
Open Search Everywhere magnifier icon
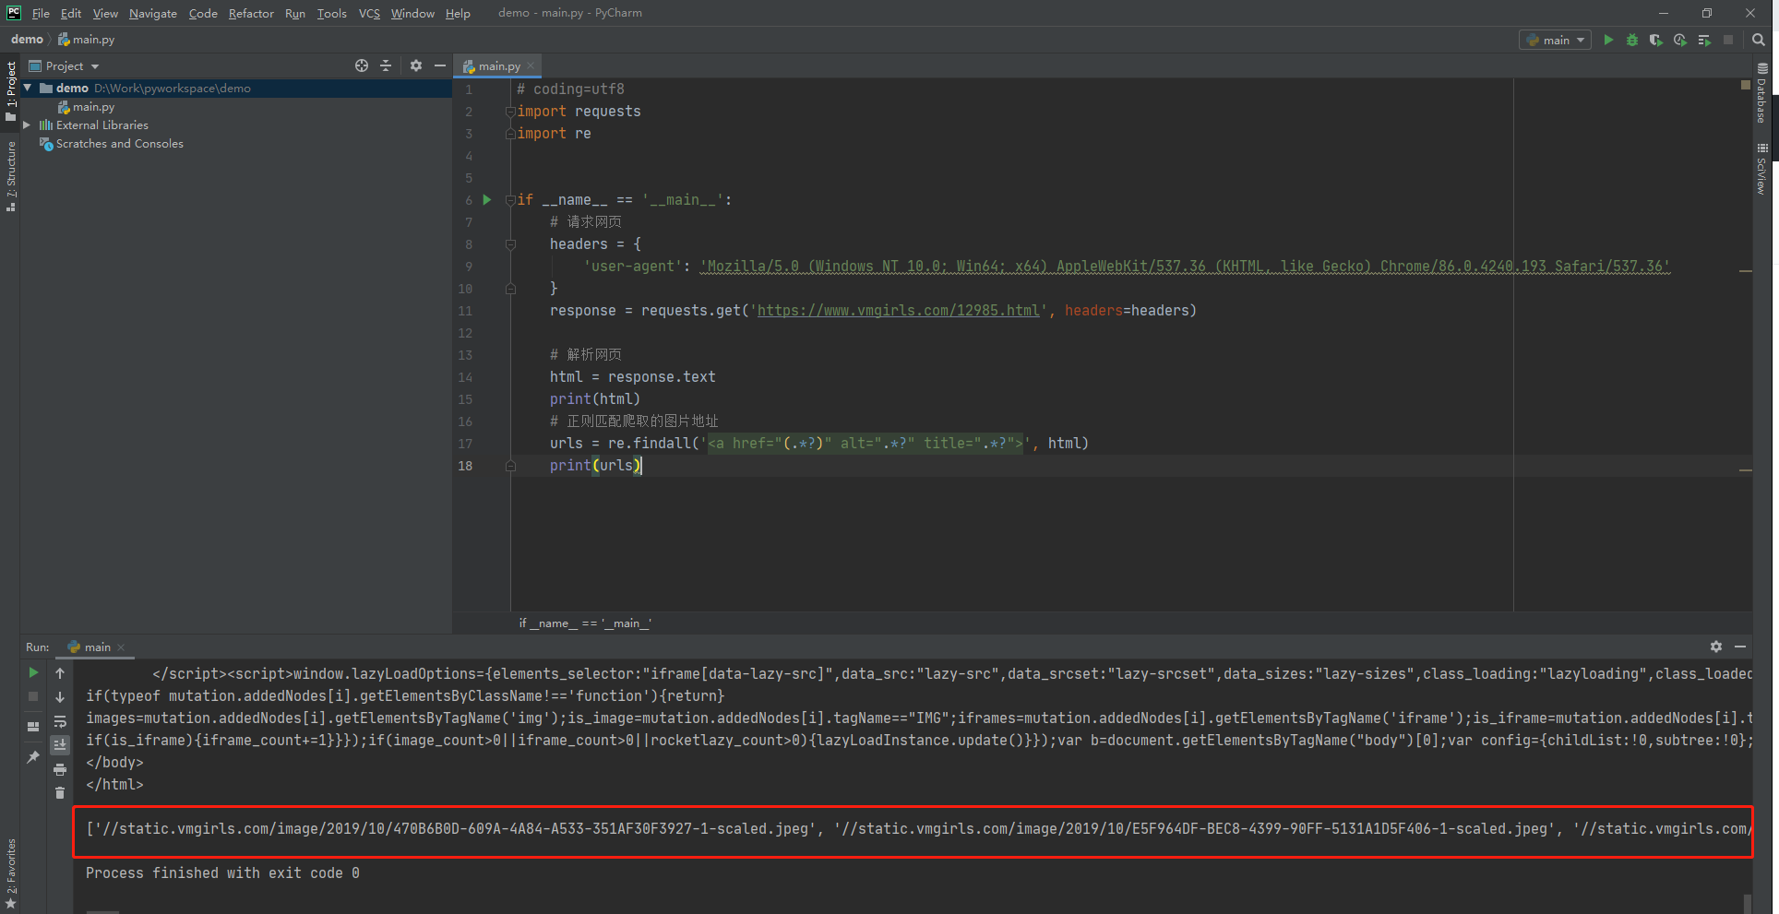point(1759,40)
